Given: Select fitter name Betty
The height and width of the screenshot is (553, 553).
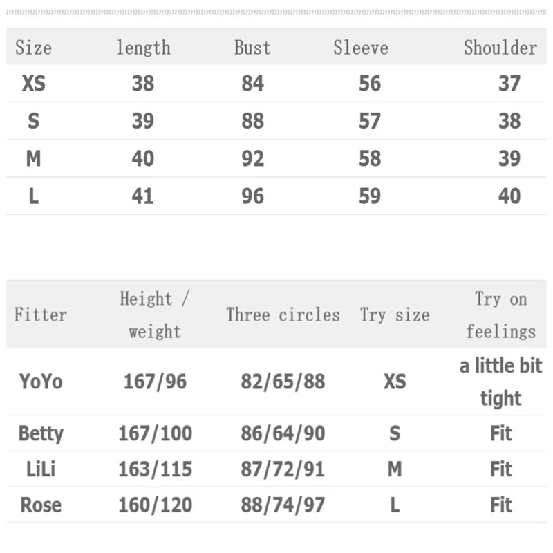Looking at the screenshot, I should coord(41,433).
